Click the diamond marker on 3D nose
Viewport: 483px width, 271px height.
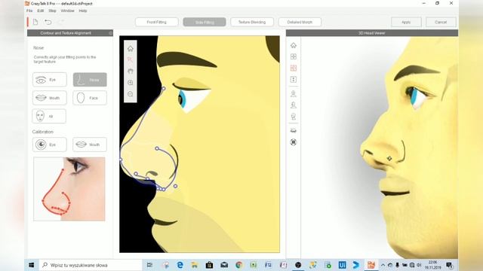coord(389,158)
